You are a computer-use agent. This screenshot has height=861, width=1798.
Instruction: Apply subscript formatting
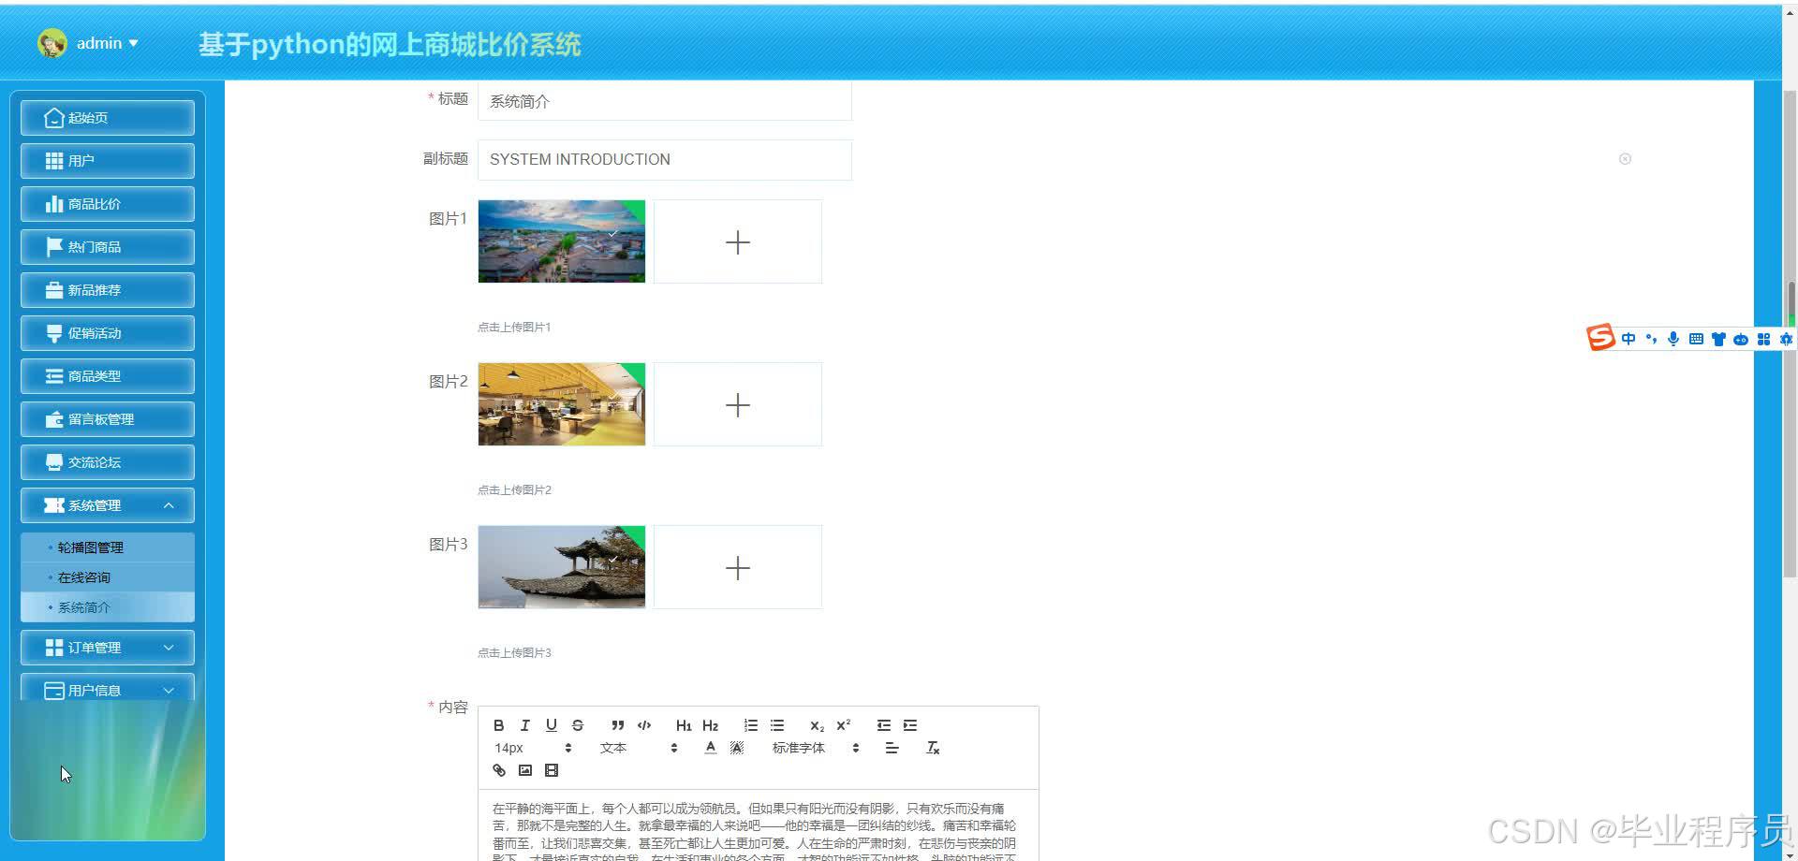pyautogui.click(x=817, y=725)
